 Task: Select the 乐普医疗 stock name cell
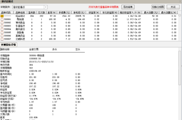[x=20, y=26]
